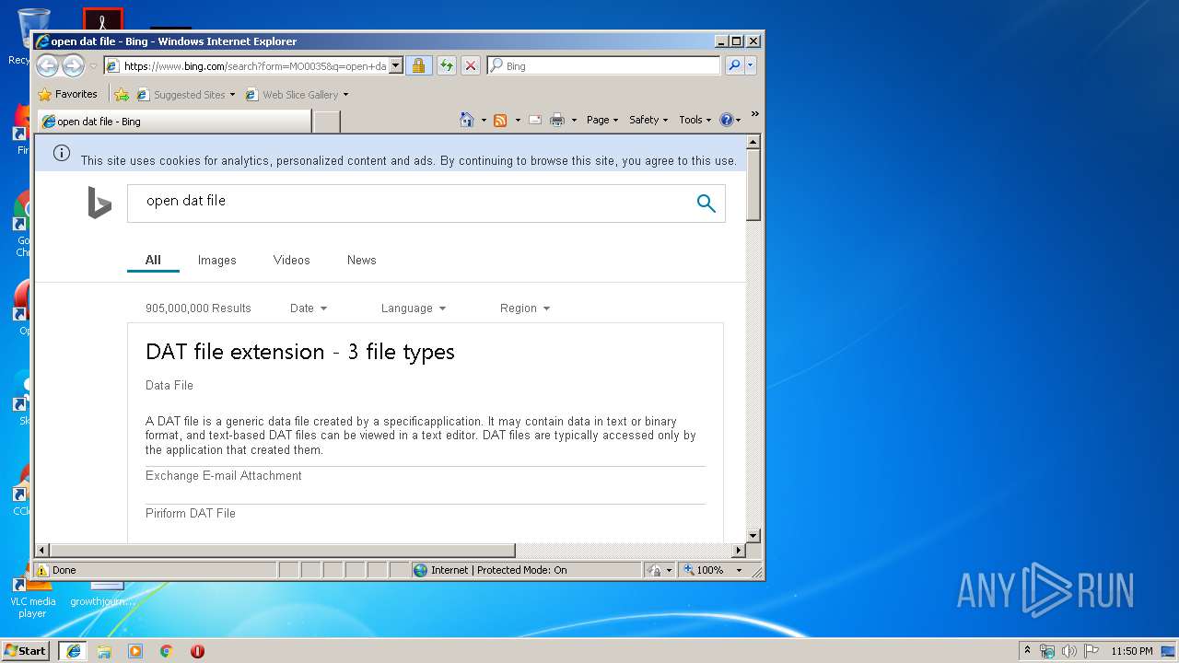
Task: Click the 11:50 PM system clock
Action: (x=1132, y=651)
